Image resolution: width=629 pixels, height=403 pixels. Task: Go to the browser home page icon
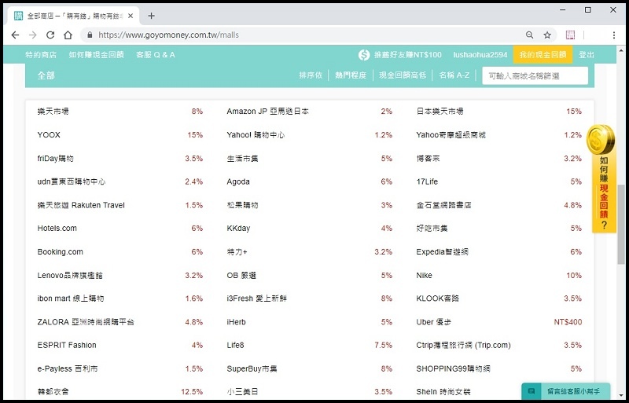tap(68, 35)
